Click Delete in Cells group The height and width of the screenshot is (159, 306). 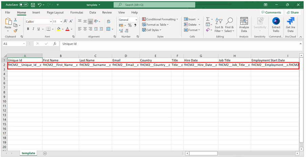[x=192, y=25]
